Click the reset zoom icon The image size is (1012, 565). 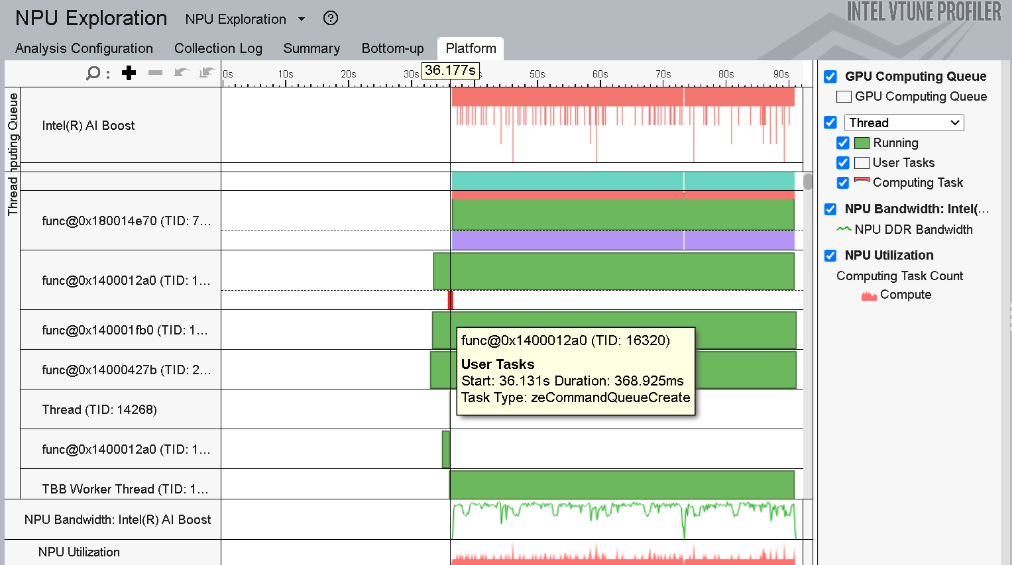(207, 73)
